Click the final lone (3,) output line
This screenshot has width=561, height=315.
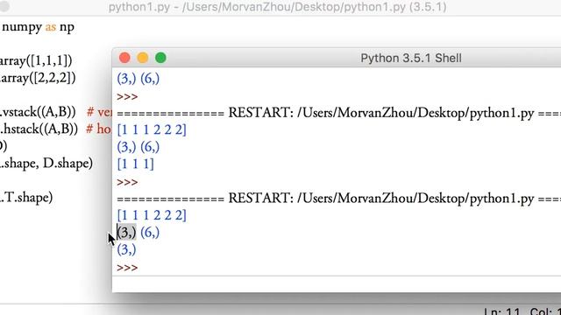point(126,249)
